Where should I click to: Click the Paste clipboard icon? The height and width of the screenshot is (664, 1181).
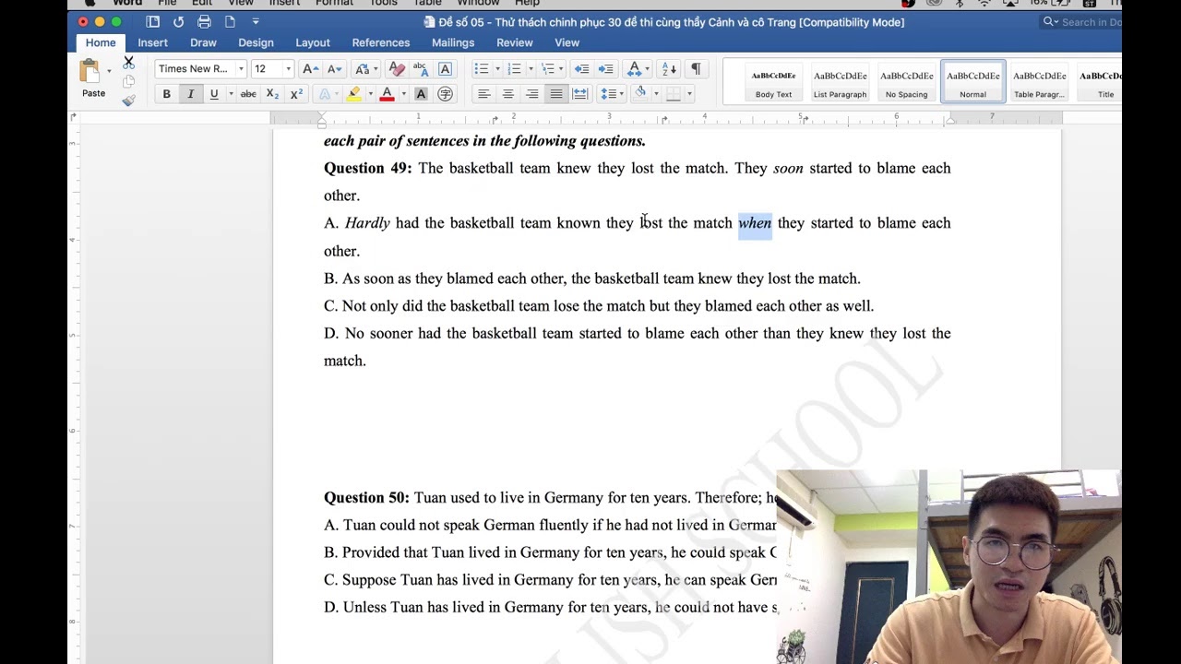90,72
